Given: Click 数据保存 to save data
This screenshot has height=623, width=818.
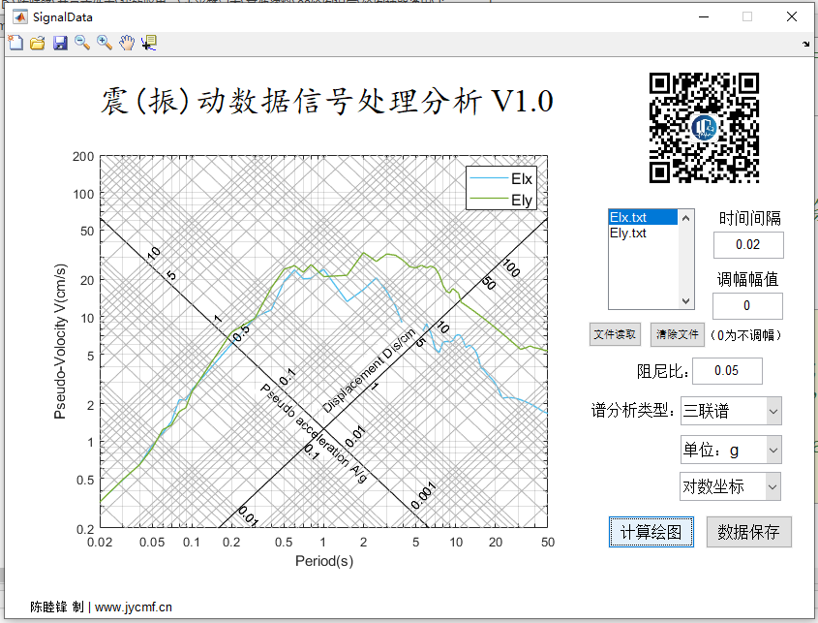Looking at the screenshot, I should pyautogui.click(x=747, y=532).
